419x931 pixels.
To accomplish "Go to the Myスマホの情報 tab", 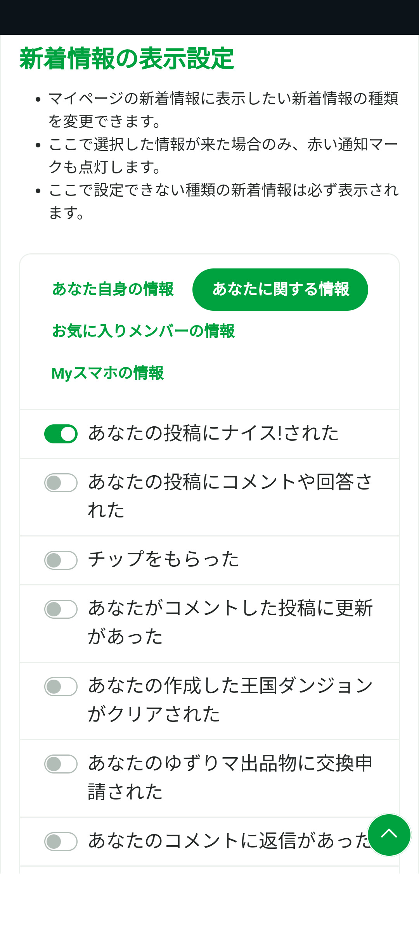I will (107, 373).
